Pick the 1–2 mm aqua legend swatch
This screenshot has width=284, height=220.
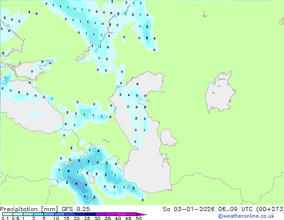point(28,214)
